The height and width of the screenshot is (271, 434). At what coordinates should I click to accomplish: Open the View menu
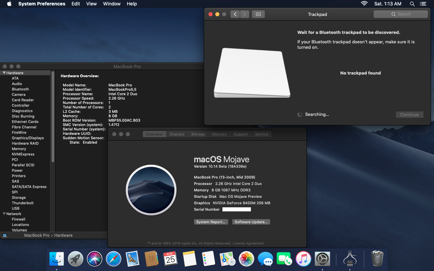click(92, 4)
